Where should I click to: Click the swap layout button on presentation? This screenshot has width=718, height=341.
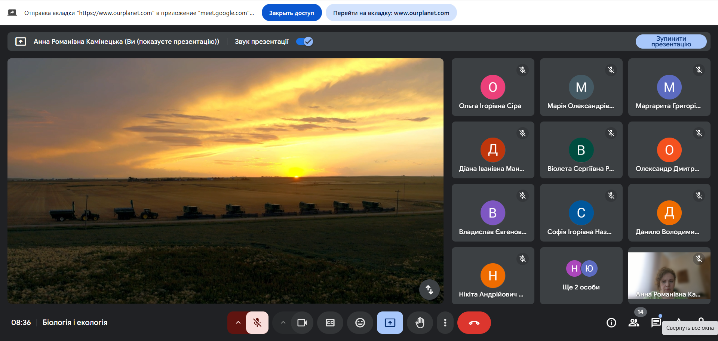pos(429,289)
